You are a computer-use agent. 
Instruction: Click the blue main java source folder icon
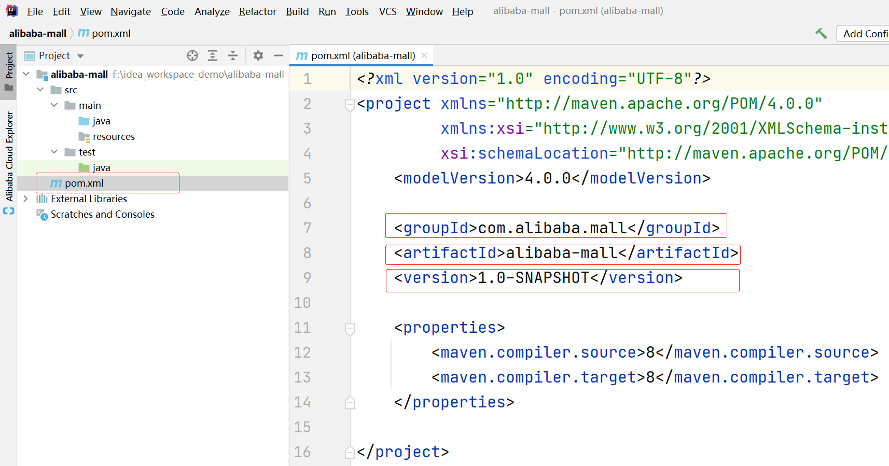84,121
